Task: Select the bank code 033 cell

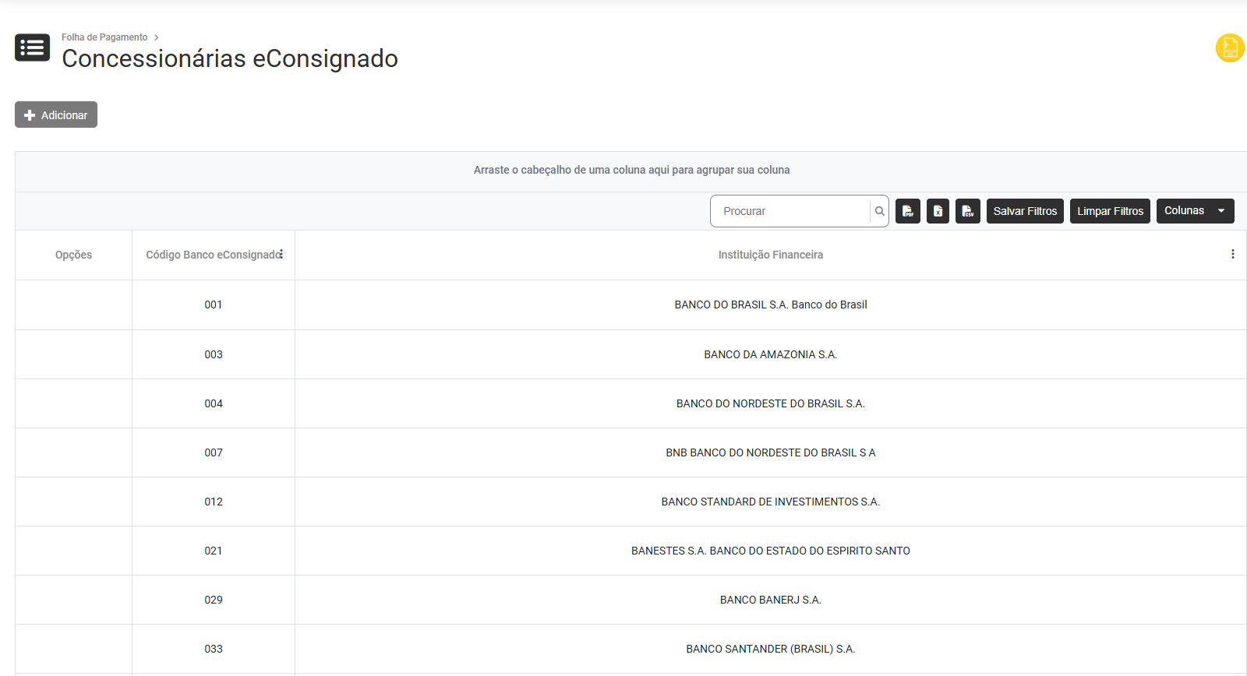Action: point(214,649)
